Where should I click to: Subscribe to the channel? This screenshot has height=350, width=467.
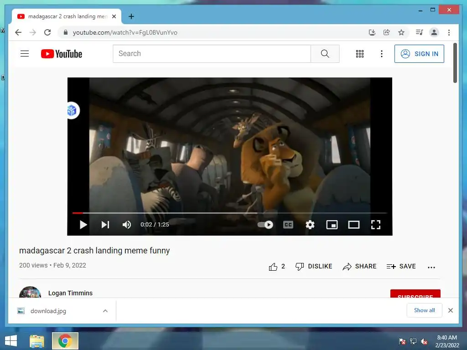(x=415, y=294)
